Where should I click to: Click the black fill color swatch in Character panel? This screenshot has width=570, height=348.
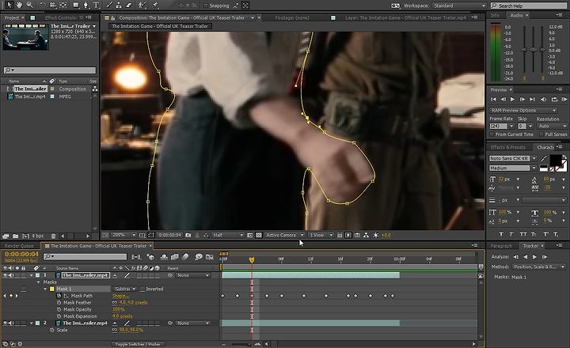pyautogui.click(x=555, y=161)
